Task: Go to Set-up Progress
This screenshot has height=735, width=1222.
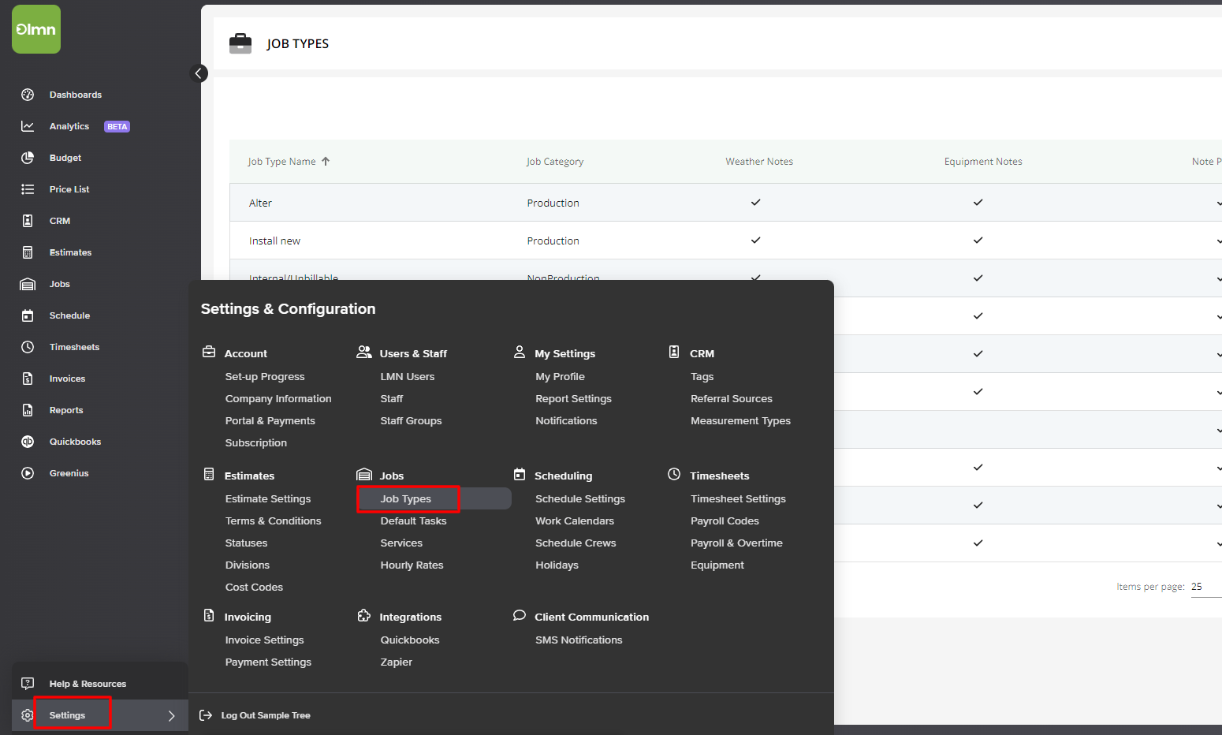Action: click(265, 376)
